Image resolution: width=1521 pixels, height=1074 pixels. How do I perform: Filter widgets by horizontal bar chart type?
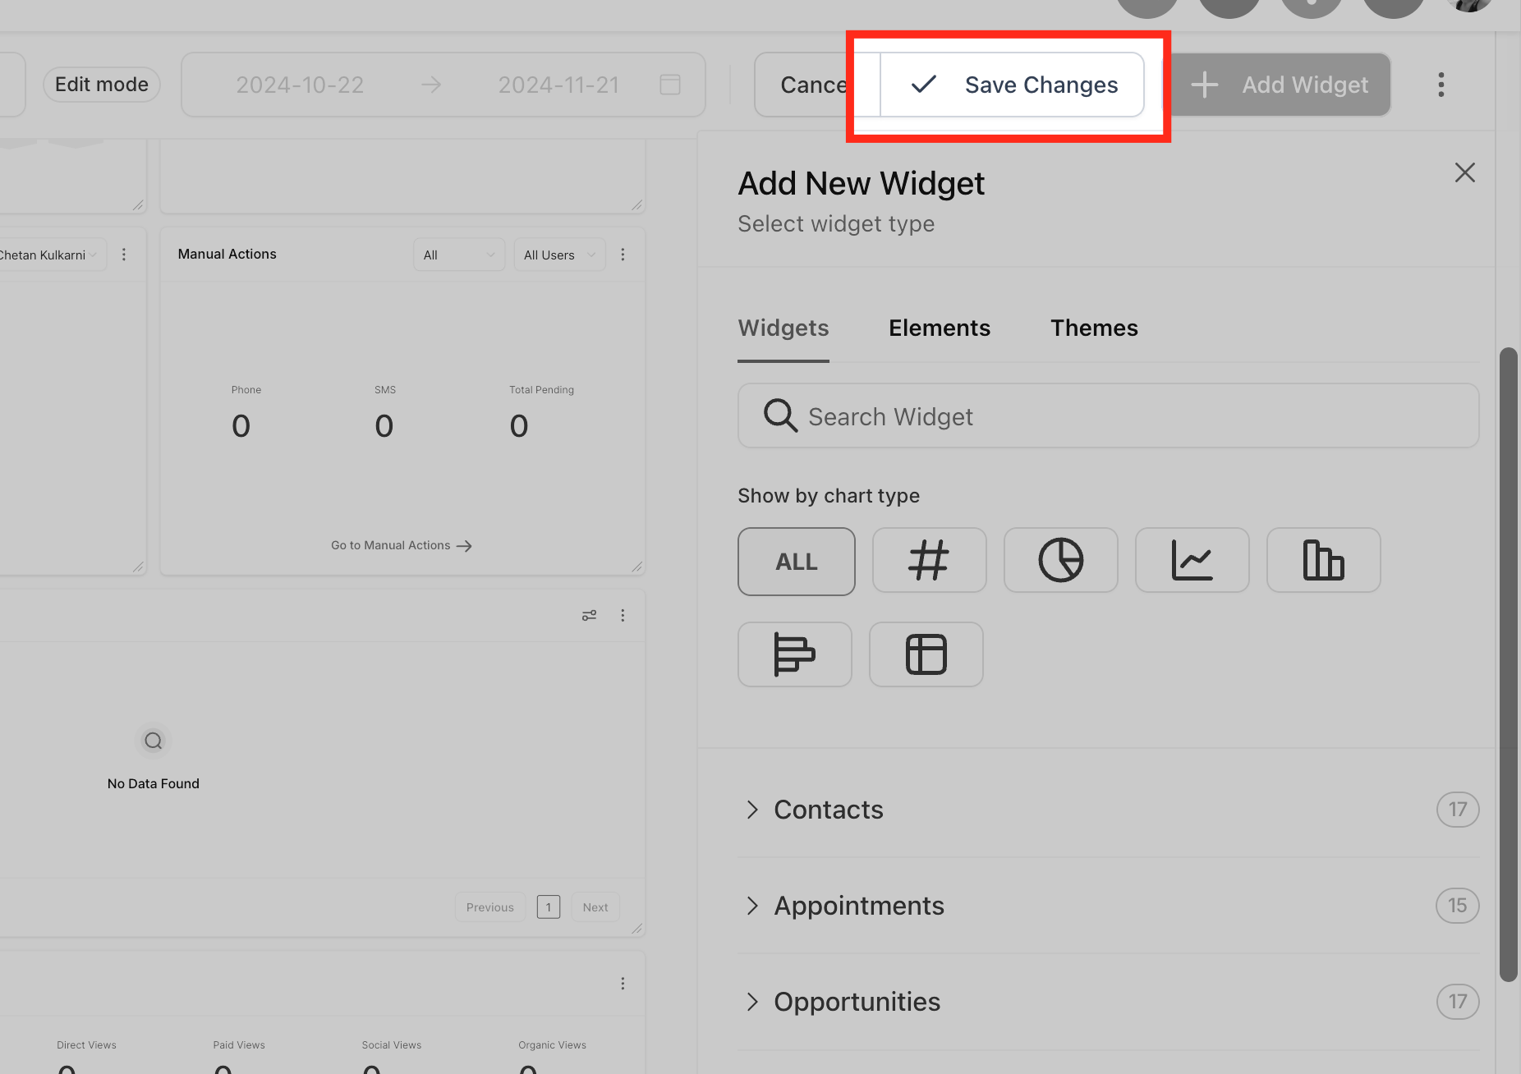click(794, 654)
